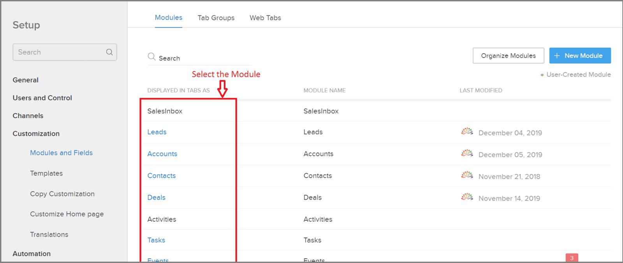Click SalesInbox in Displayed in Tabs column
Screen dimensions: 623x263
tap(165, 111)
